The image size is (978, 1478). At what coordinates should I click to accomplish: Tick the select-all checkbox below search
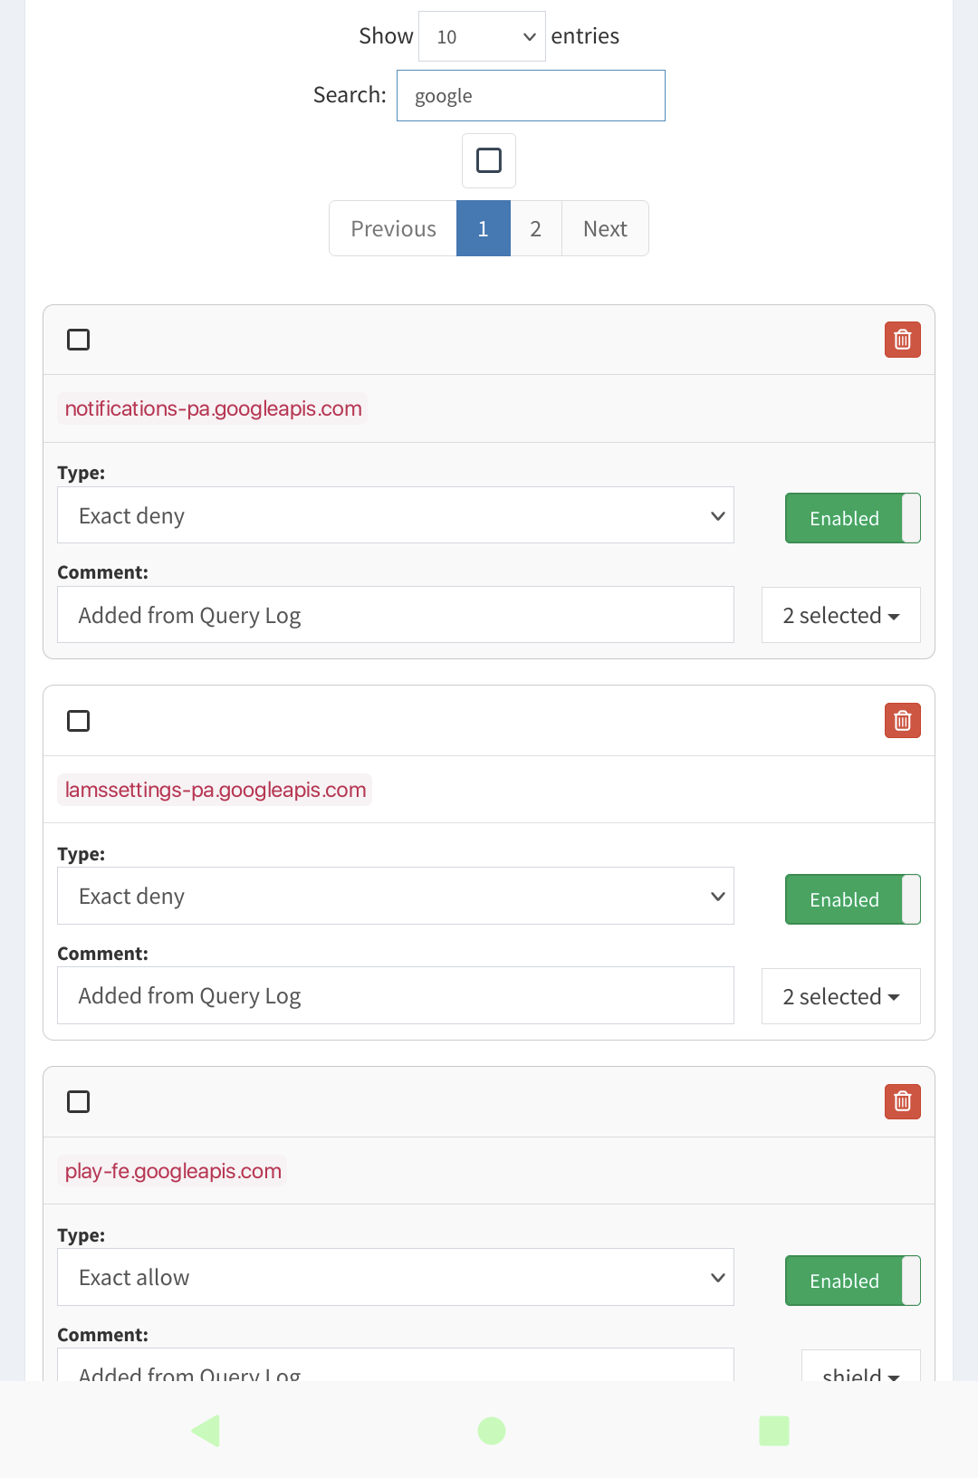(489, 160)
